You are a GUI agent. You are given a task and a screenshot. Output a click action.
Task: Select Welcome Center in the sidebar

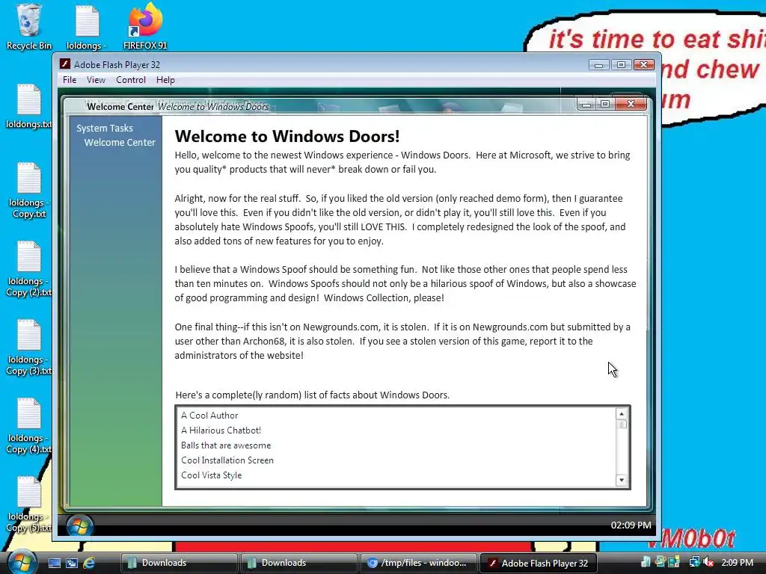click(120, 142)
